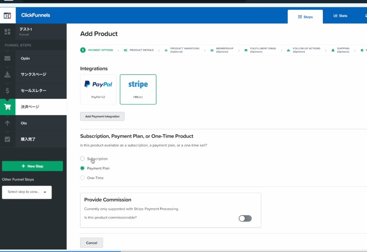367x252 pixels.
Task: Click the Payment Options dollar circle icon
Action: (83, 50)
